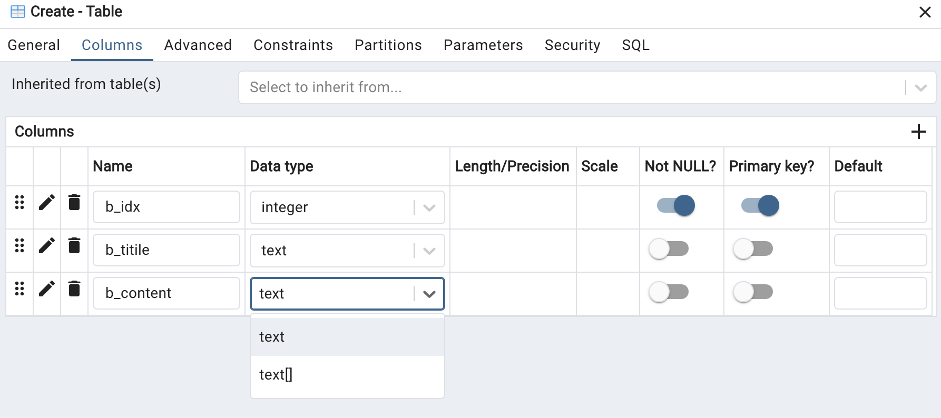Screen dimensions: 941x418
Task: Edit the b_idx row with pencil icon
Action: click(47, 202)
